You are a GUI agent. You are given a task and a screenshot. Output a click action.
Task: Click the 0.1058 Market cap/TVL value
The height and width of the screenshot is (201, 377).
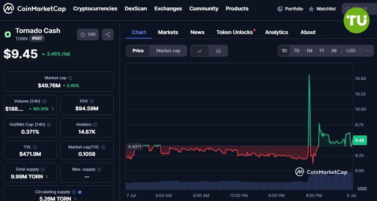pyautogui.click(x=87, y=154)
